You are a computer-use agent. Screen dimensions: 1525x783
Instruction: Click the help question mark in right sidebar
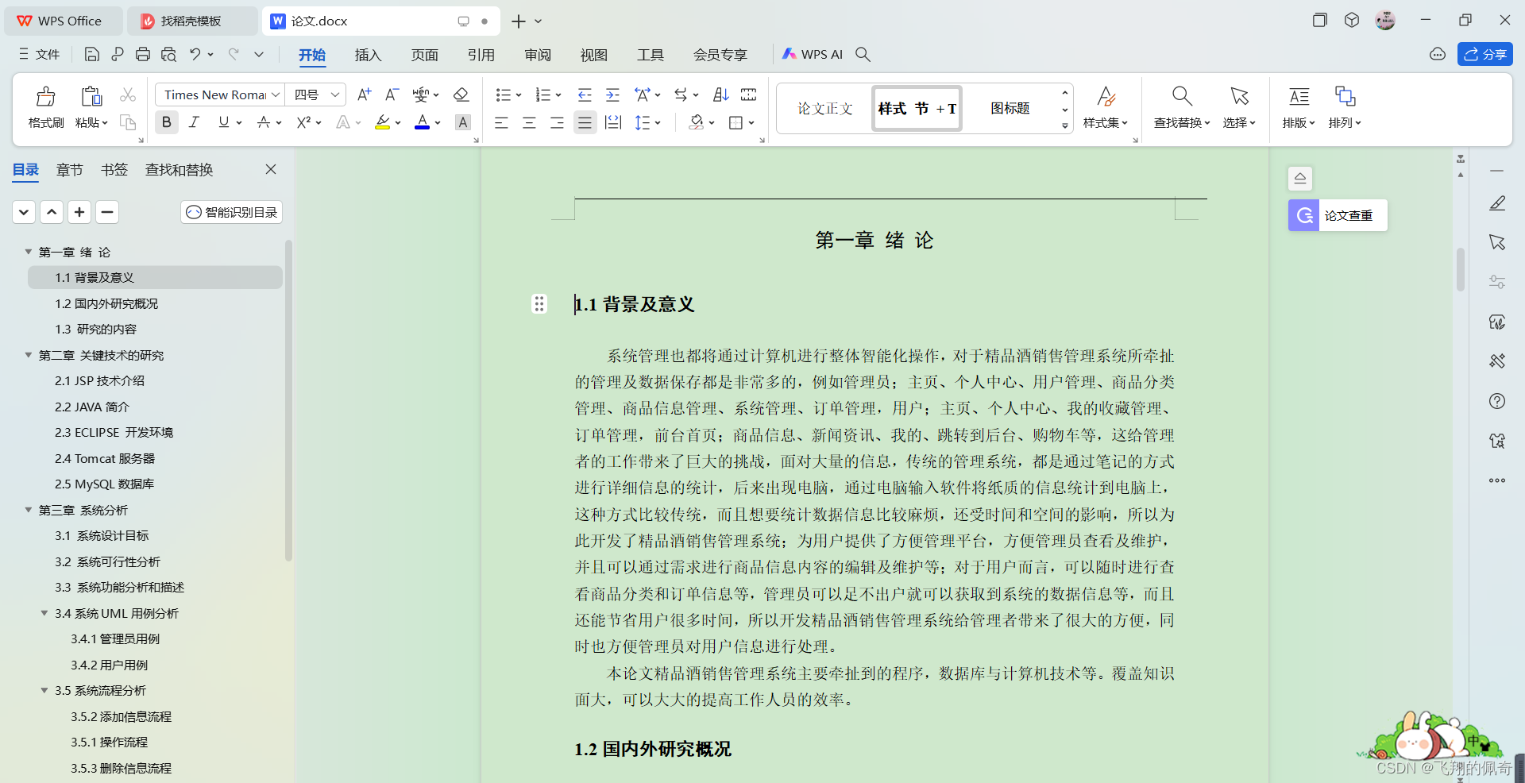pos(1497,401)
